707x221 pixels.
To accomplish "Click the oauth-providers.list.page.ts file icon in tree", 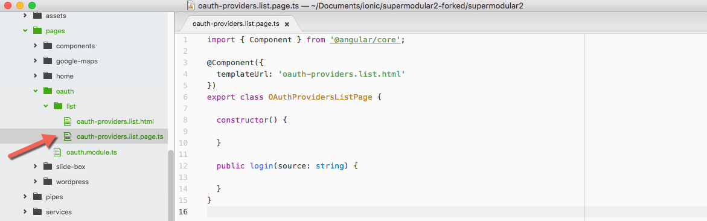I will tap(68, 136).
